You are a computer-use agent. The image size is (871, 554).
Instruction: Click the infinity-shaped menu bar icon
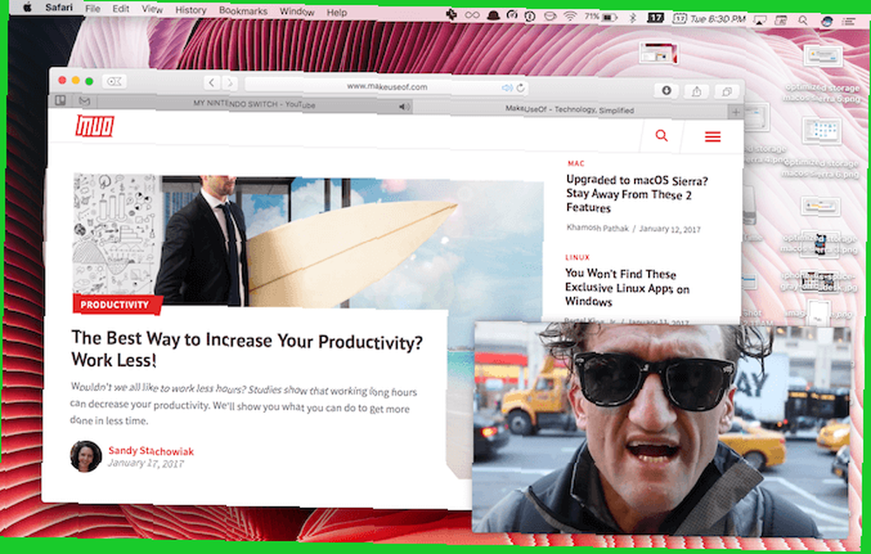[472, 15]
